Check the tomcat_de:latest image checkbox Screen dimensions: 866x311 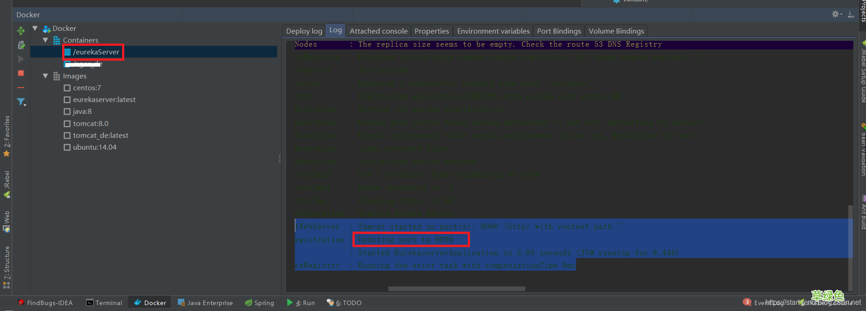pyautogui.click(x=67, y=136)
